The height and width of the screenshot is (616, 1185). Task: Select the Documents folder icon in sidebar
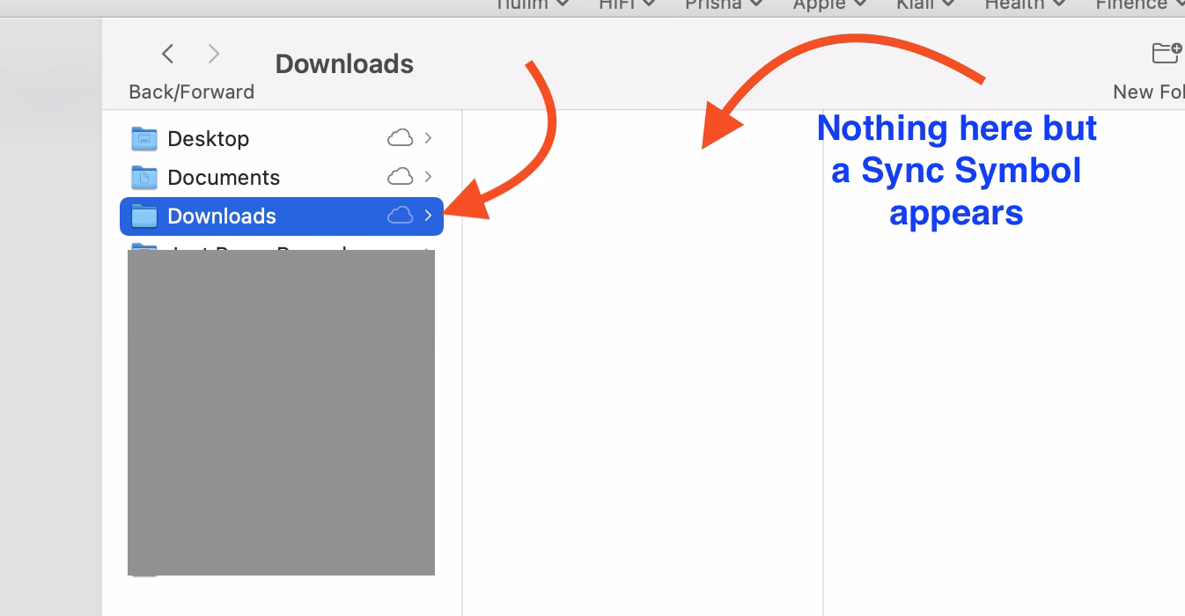(144, 177)
